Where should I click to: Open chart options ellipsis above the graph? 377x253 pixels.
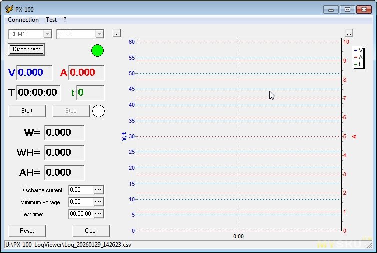[x=349, y=34]
